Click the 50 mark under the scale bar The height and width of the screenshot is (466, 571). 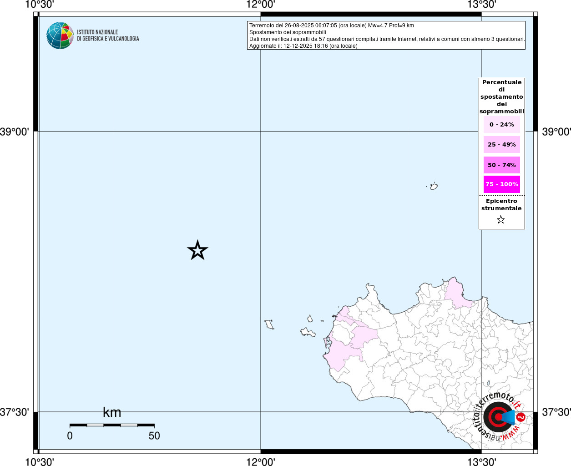154,436
